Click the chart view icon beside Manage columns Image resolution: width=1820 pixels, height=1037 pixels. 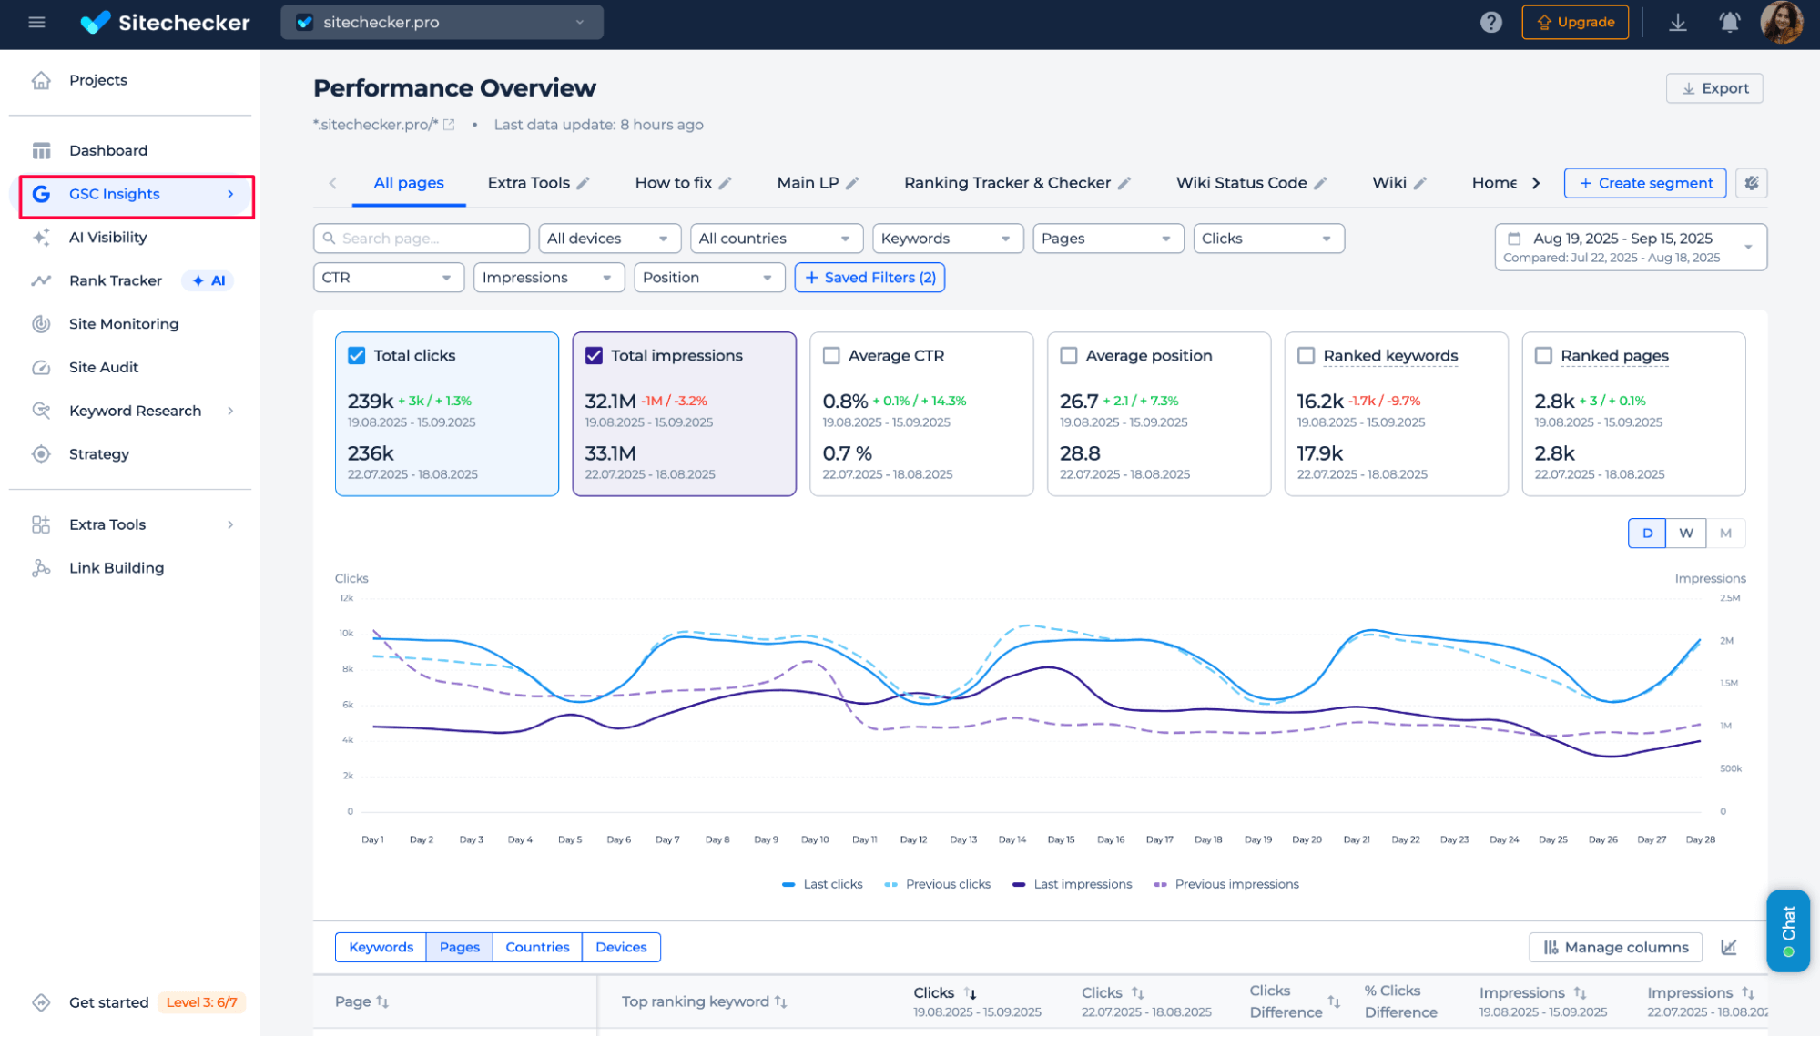1729,948
